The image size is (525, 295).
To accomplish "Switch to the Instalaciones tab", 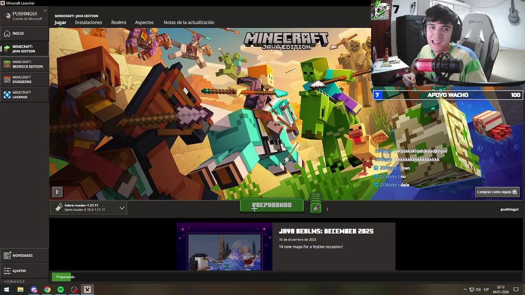I will click(89, 23).
